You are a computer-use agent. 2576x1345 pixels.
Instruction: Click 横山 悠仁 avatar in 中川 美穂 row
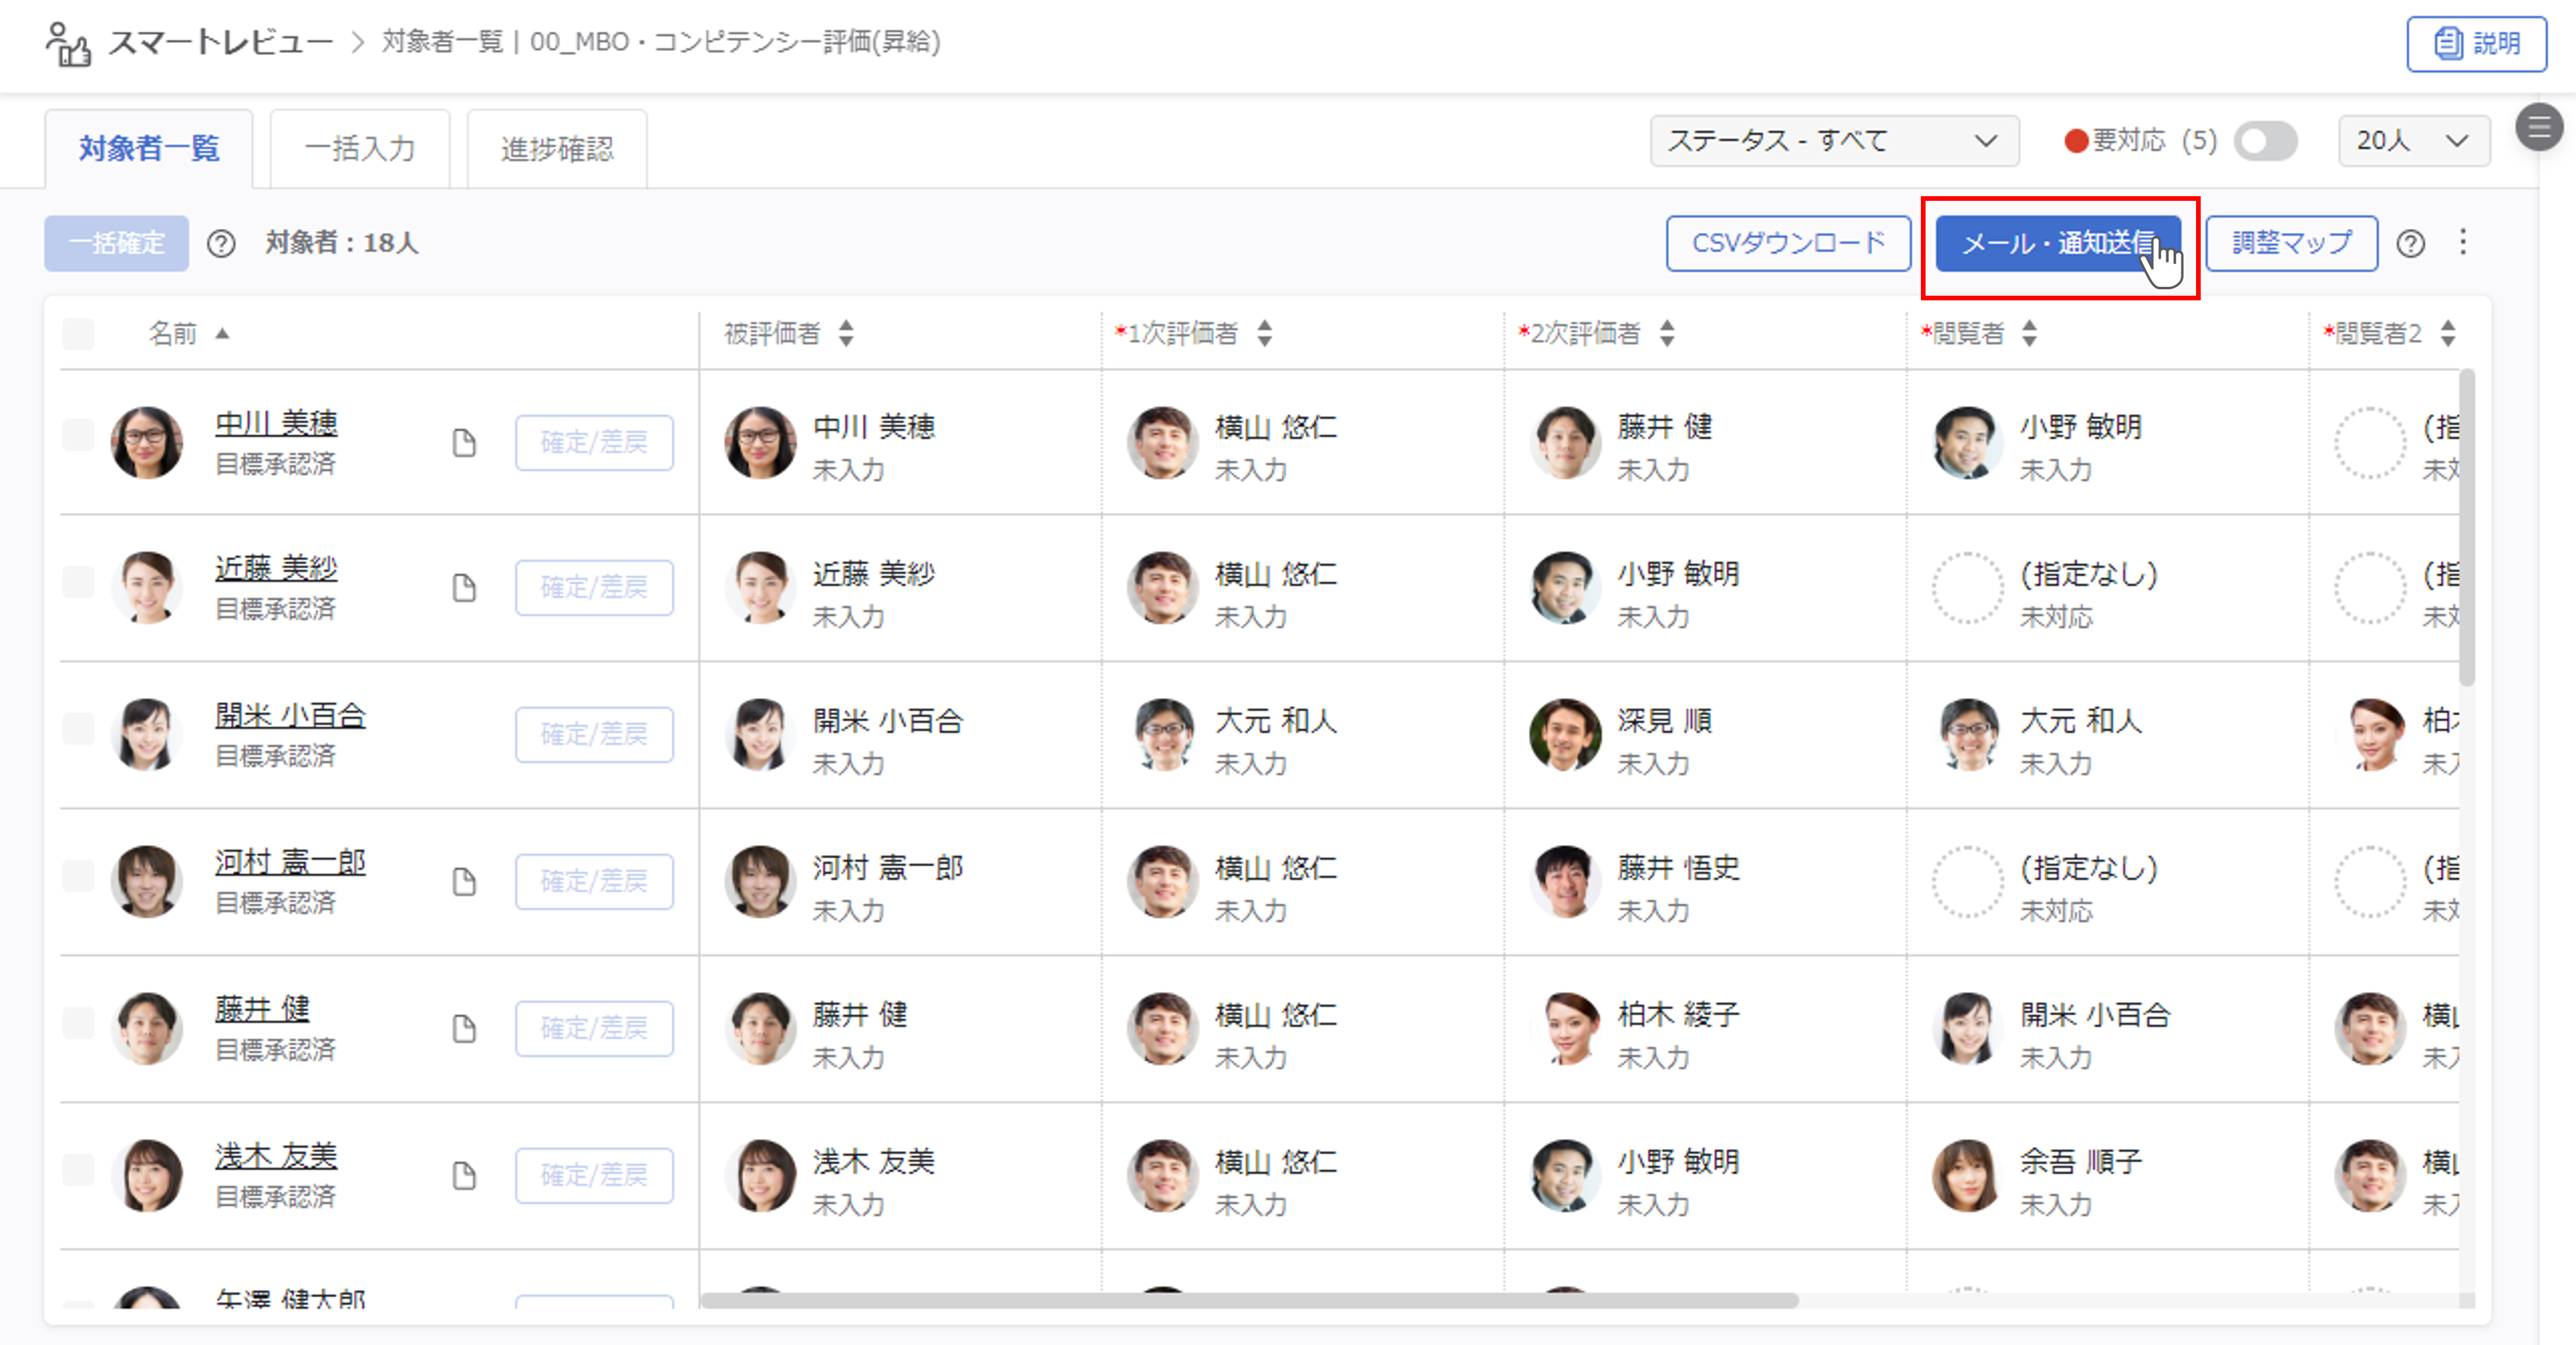tap(1163, 443)
